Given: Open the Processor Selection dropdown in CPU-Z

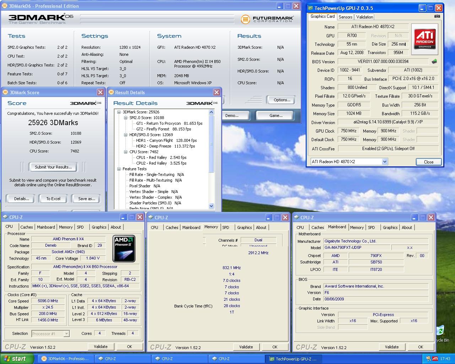Looking at the screenshot, I should click(66, 333).
